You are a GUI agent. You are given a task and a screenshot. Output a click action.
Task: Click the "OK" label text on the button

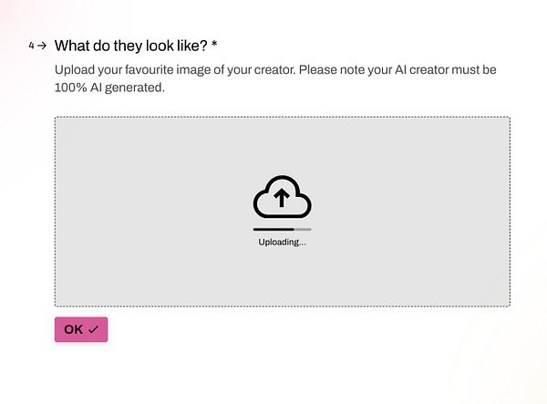click(74, 329)
